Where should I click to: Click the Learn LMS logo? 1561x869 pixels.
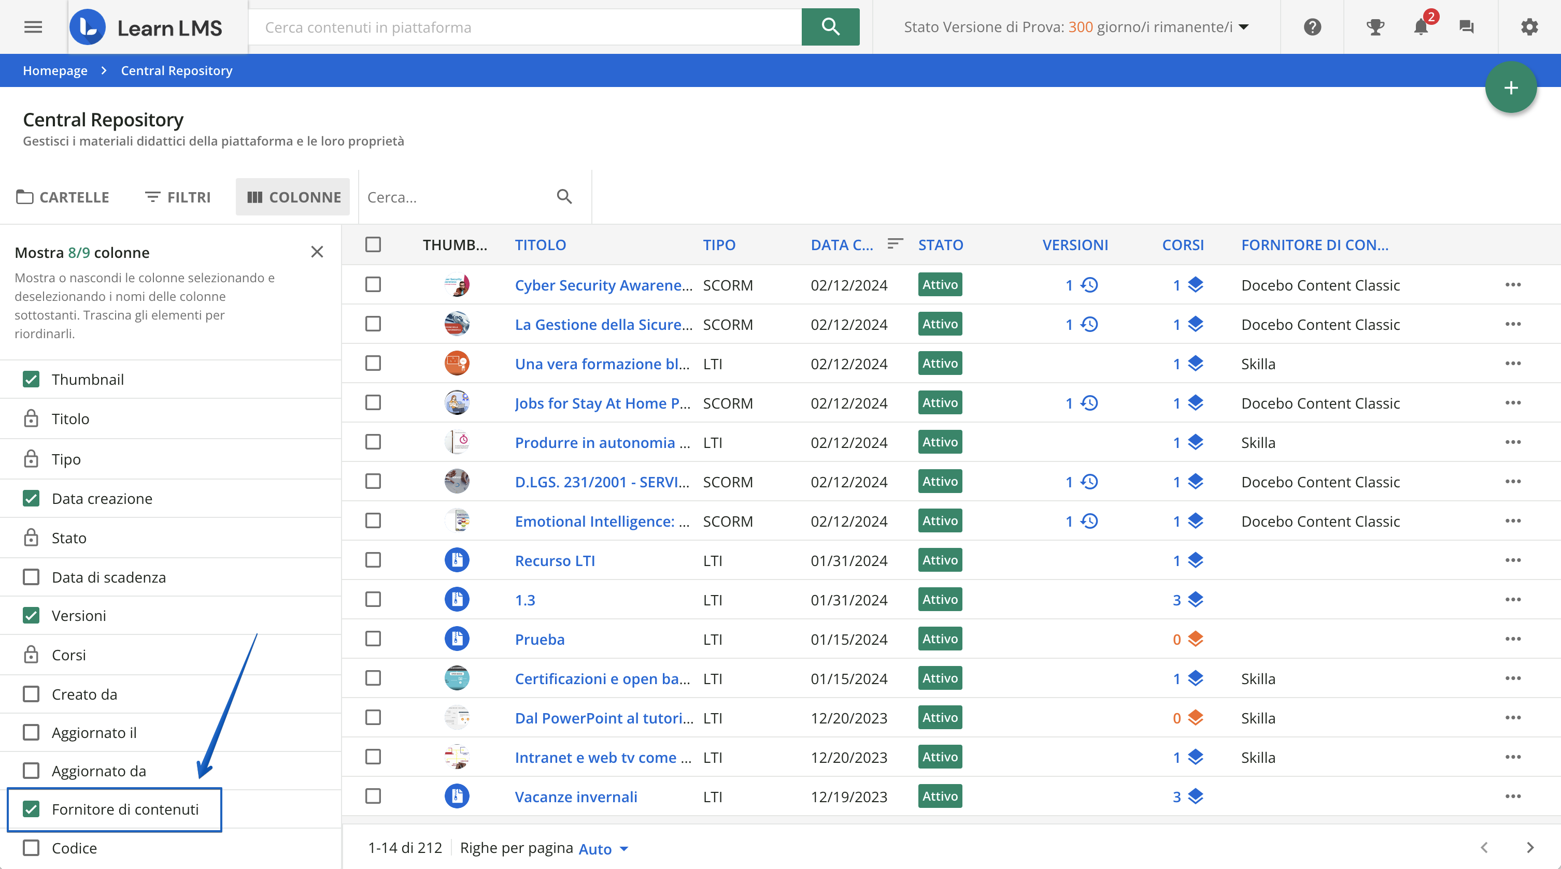click(146, 27)
